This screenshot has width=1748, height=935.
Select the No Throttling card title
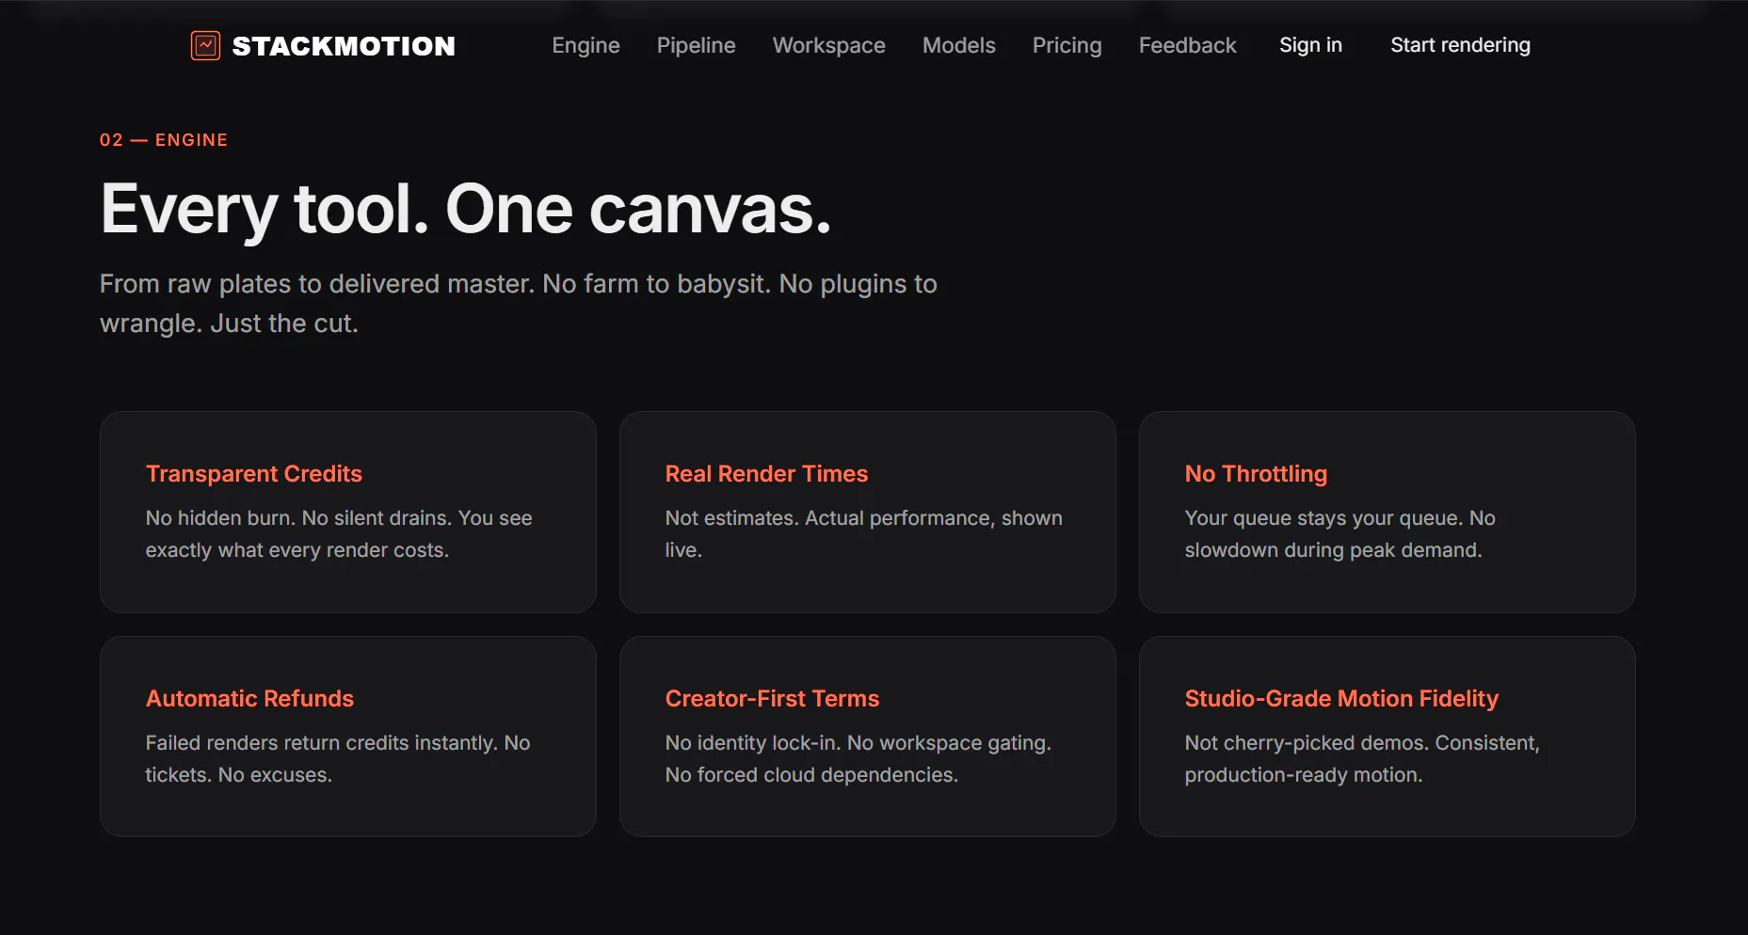click(1256, 473)
